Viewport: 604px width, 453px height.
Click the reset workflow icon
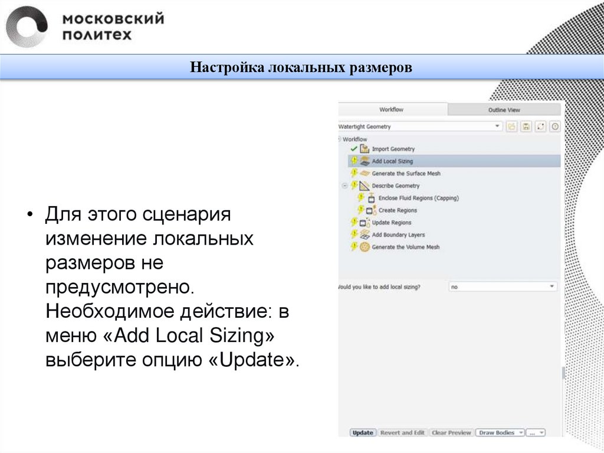[x=540, y=126]
